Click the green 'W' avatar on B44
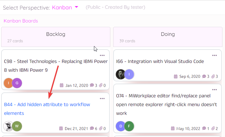Image resolution: width=225 pixels, height=137 pixels. coord(17,126)
